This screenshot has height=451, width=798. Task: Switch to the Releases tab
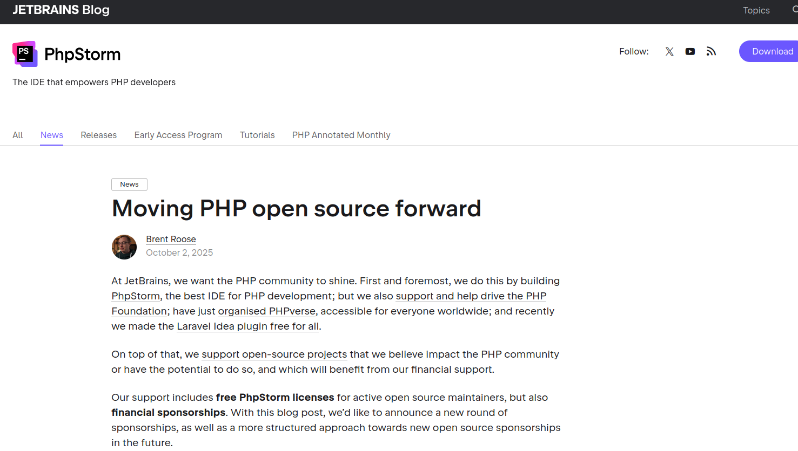(x=99, y=135)
